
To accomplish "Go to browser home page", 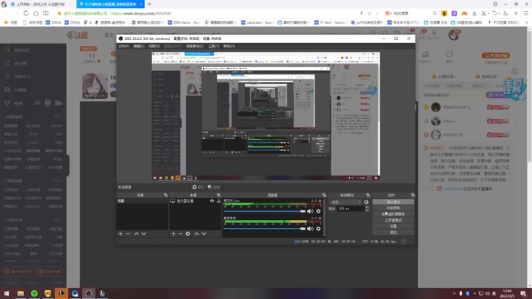I will tap(36, 13).
